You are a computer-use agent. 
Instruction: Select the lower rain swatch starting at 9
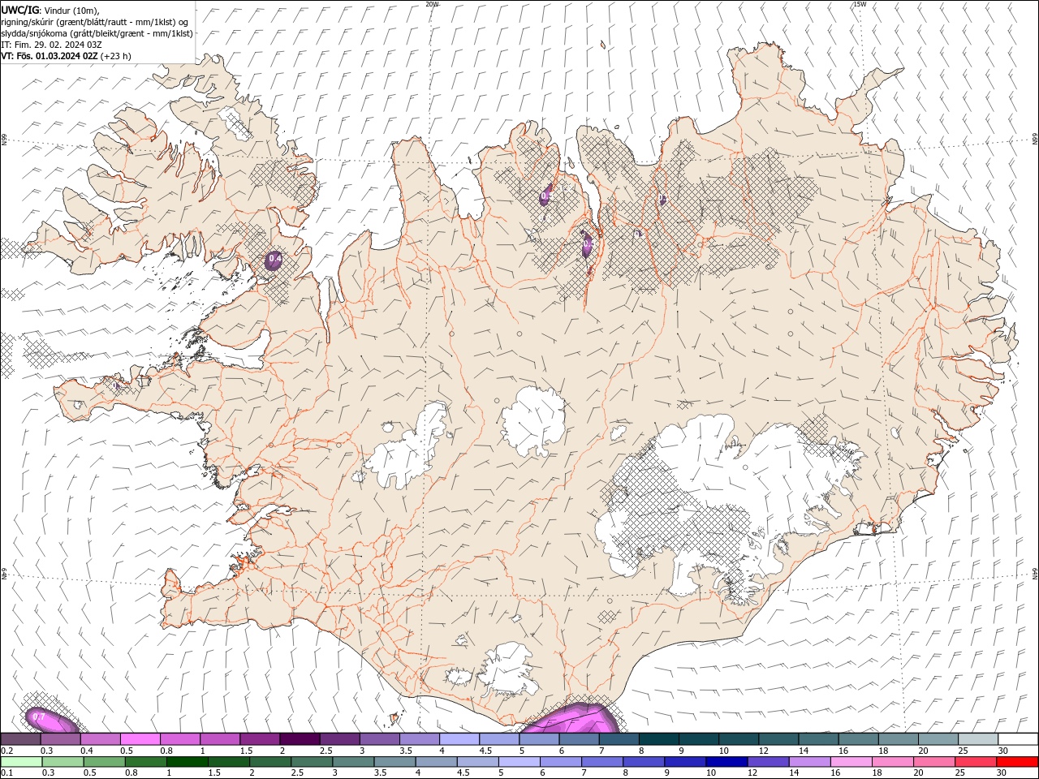(685, 762)
